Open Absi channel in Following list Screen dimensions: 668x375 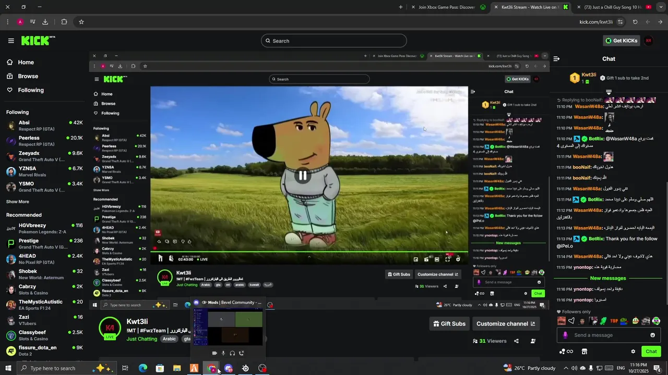click(44, 126)
